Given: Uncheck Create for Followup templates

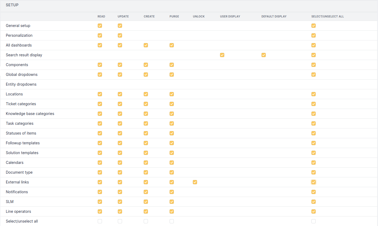Looking at the screenshot, I should [x=146, y=143].
